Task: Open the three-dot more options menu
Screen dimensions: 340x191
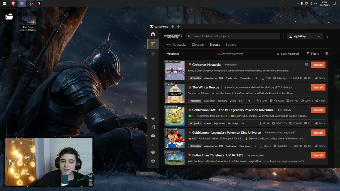Action: tap(327, 36)
